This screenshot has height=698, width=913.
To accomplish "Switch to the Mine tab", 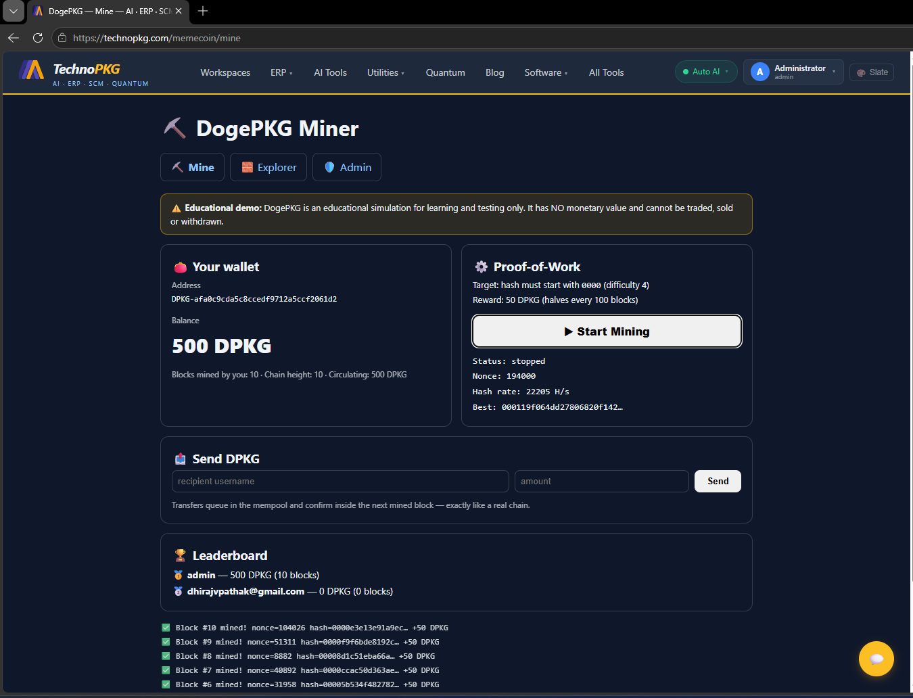I will [193, 167].
